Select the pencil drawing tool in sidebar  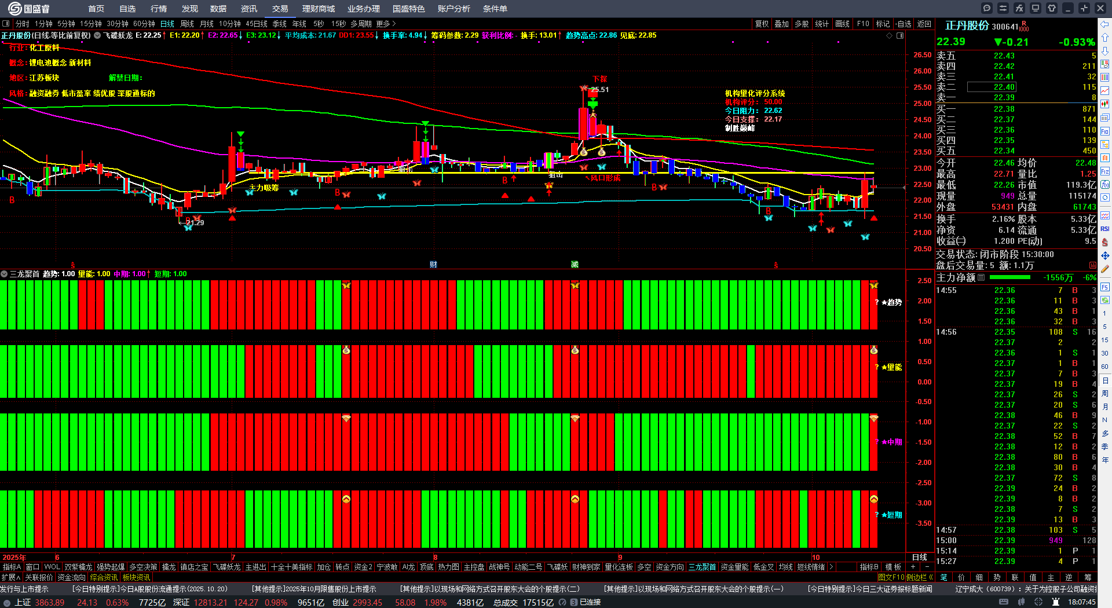click(1105, 269)
